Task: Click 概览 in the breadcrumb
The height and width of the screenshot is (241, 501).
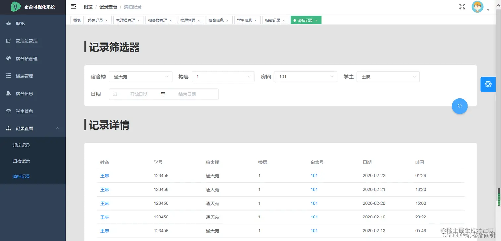Action: click(88, 7)
